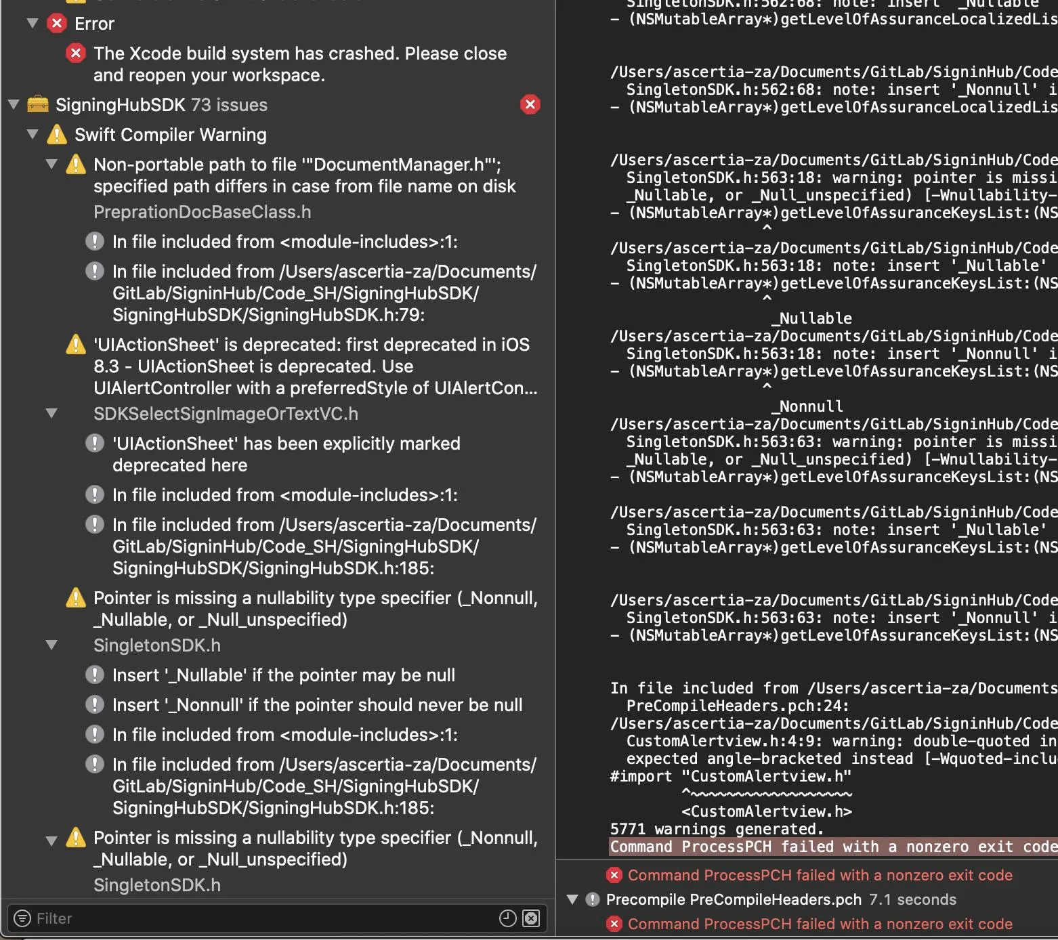Image resolution: width=1058 pixels, height=940 pixels.
Task: Collapse the Error group disclosure triangle
Action: pos(32,23)
